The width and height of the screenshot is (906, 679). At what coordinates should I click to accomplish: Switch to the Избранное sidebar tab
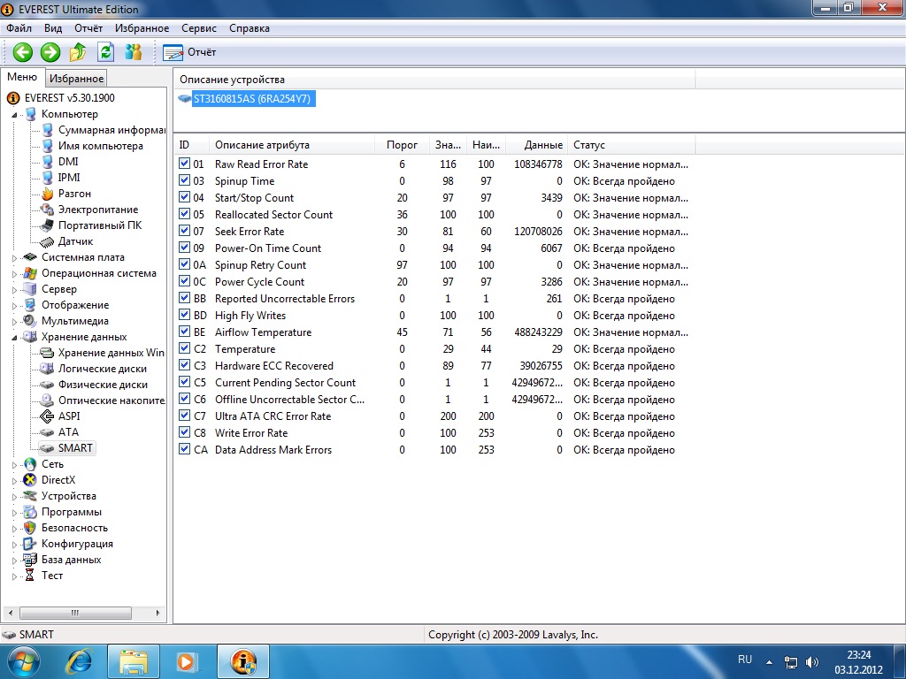(x=76, y=79)
